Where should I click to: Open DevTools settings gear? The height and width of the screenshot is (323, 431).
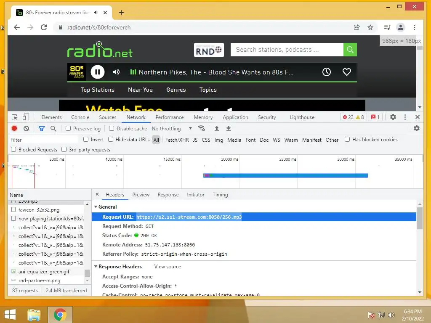[393, 117]
